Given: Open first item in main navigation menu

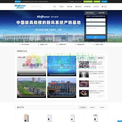Looking at the screenshot, I should click(x=55, y=7).
